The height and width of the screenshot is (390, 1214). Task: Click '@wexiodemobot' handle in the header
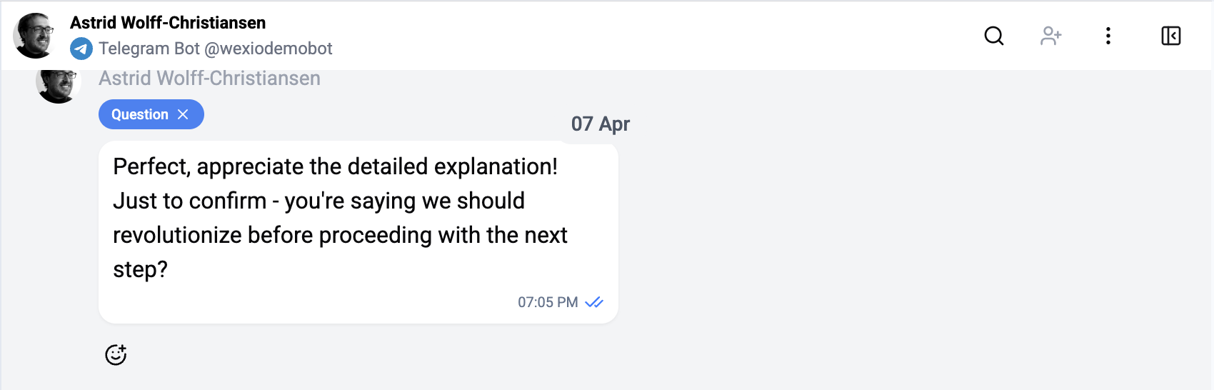pyautogui.click(x=269, y=49)
